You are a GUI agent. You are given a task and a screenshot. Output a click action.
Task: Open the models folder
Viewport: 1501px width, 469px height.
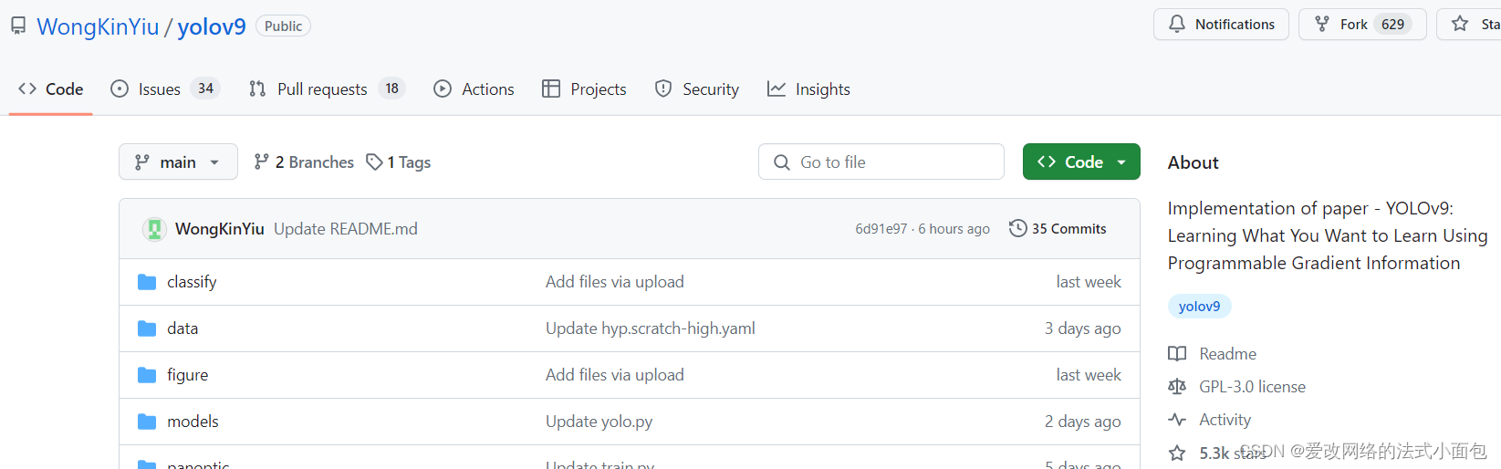(193, 422)
